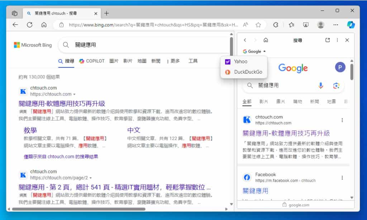The height and width of the screenshot is (220, 367).
Task: Reload the page with refresh icon
Action: point(29,25)
